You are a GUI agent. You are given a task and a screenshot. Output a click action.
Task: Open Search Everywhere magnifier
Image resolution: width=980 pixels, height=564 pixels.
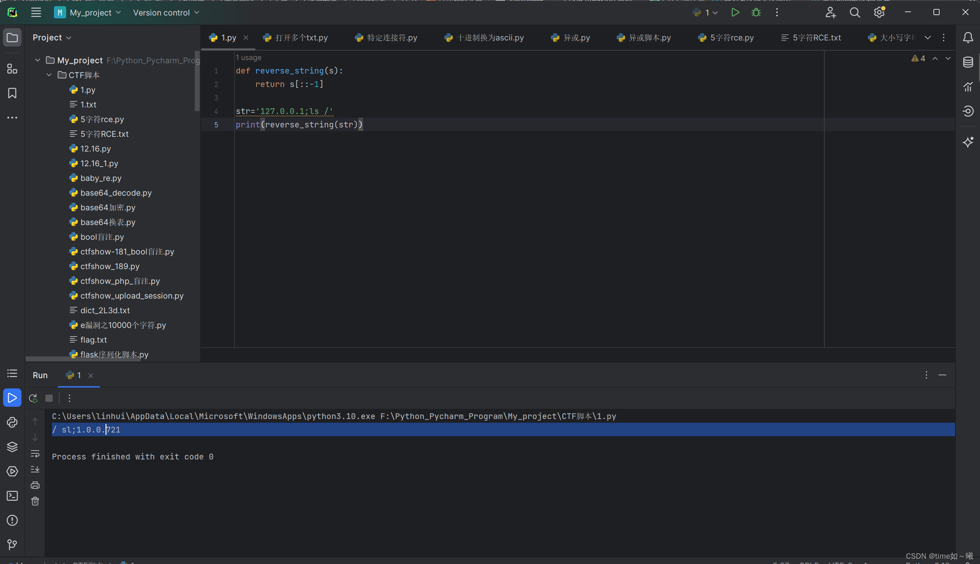coord(855,13)
